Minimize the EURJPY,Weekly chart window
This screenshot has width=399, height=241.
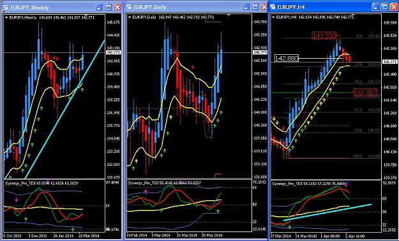click(100, 7)
